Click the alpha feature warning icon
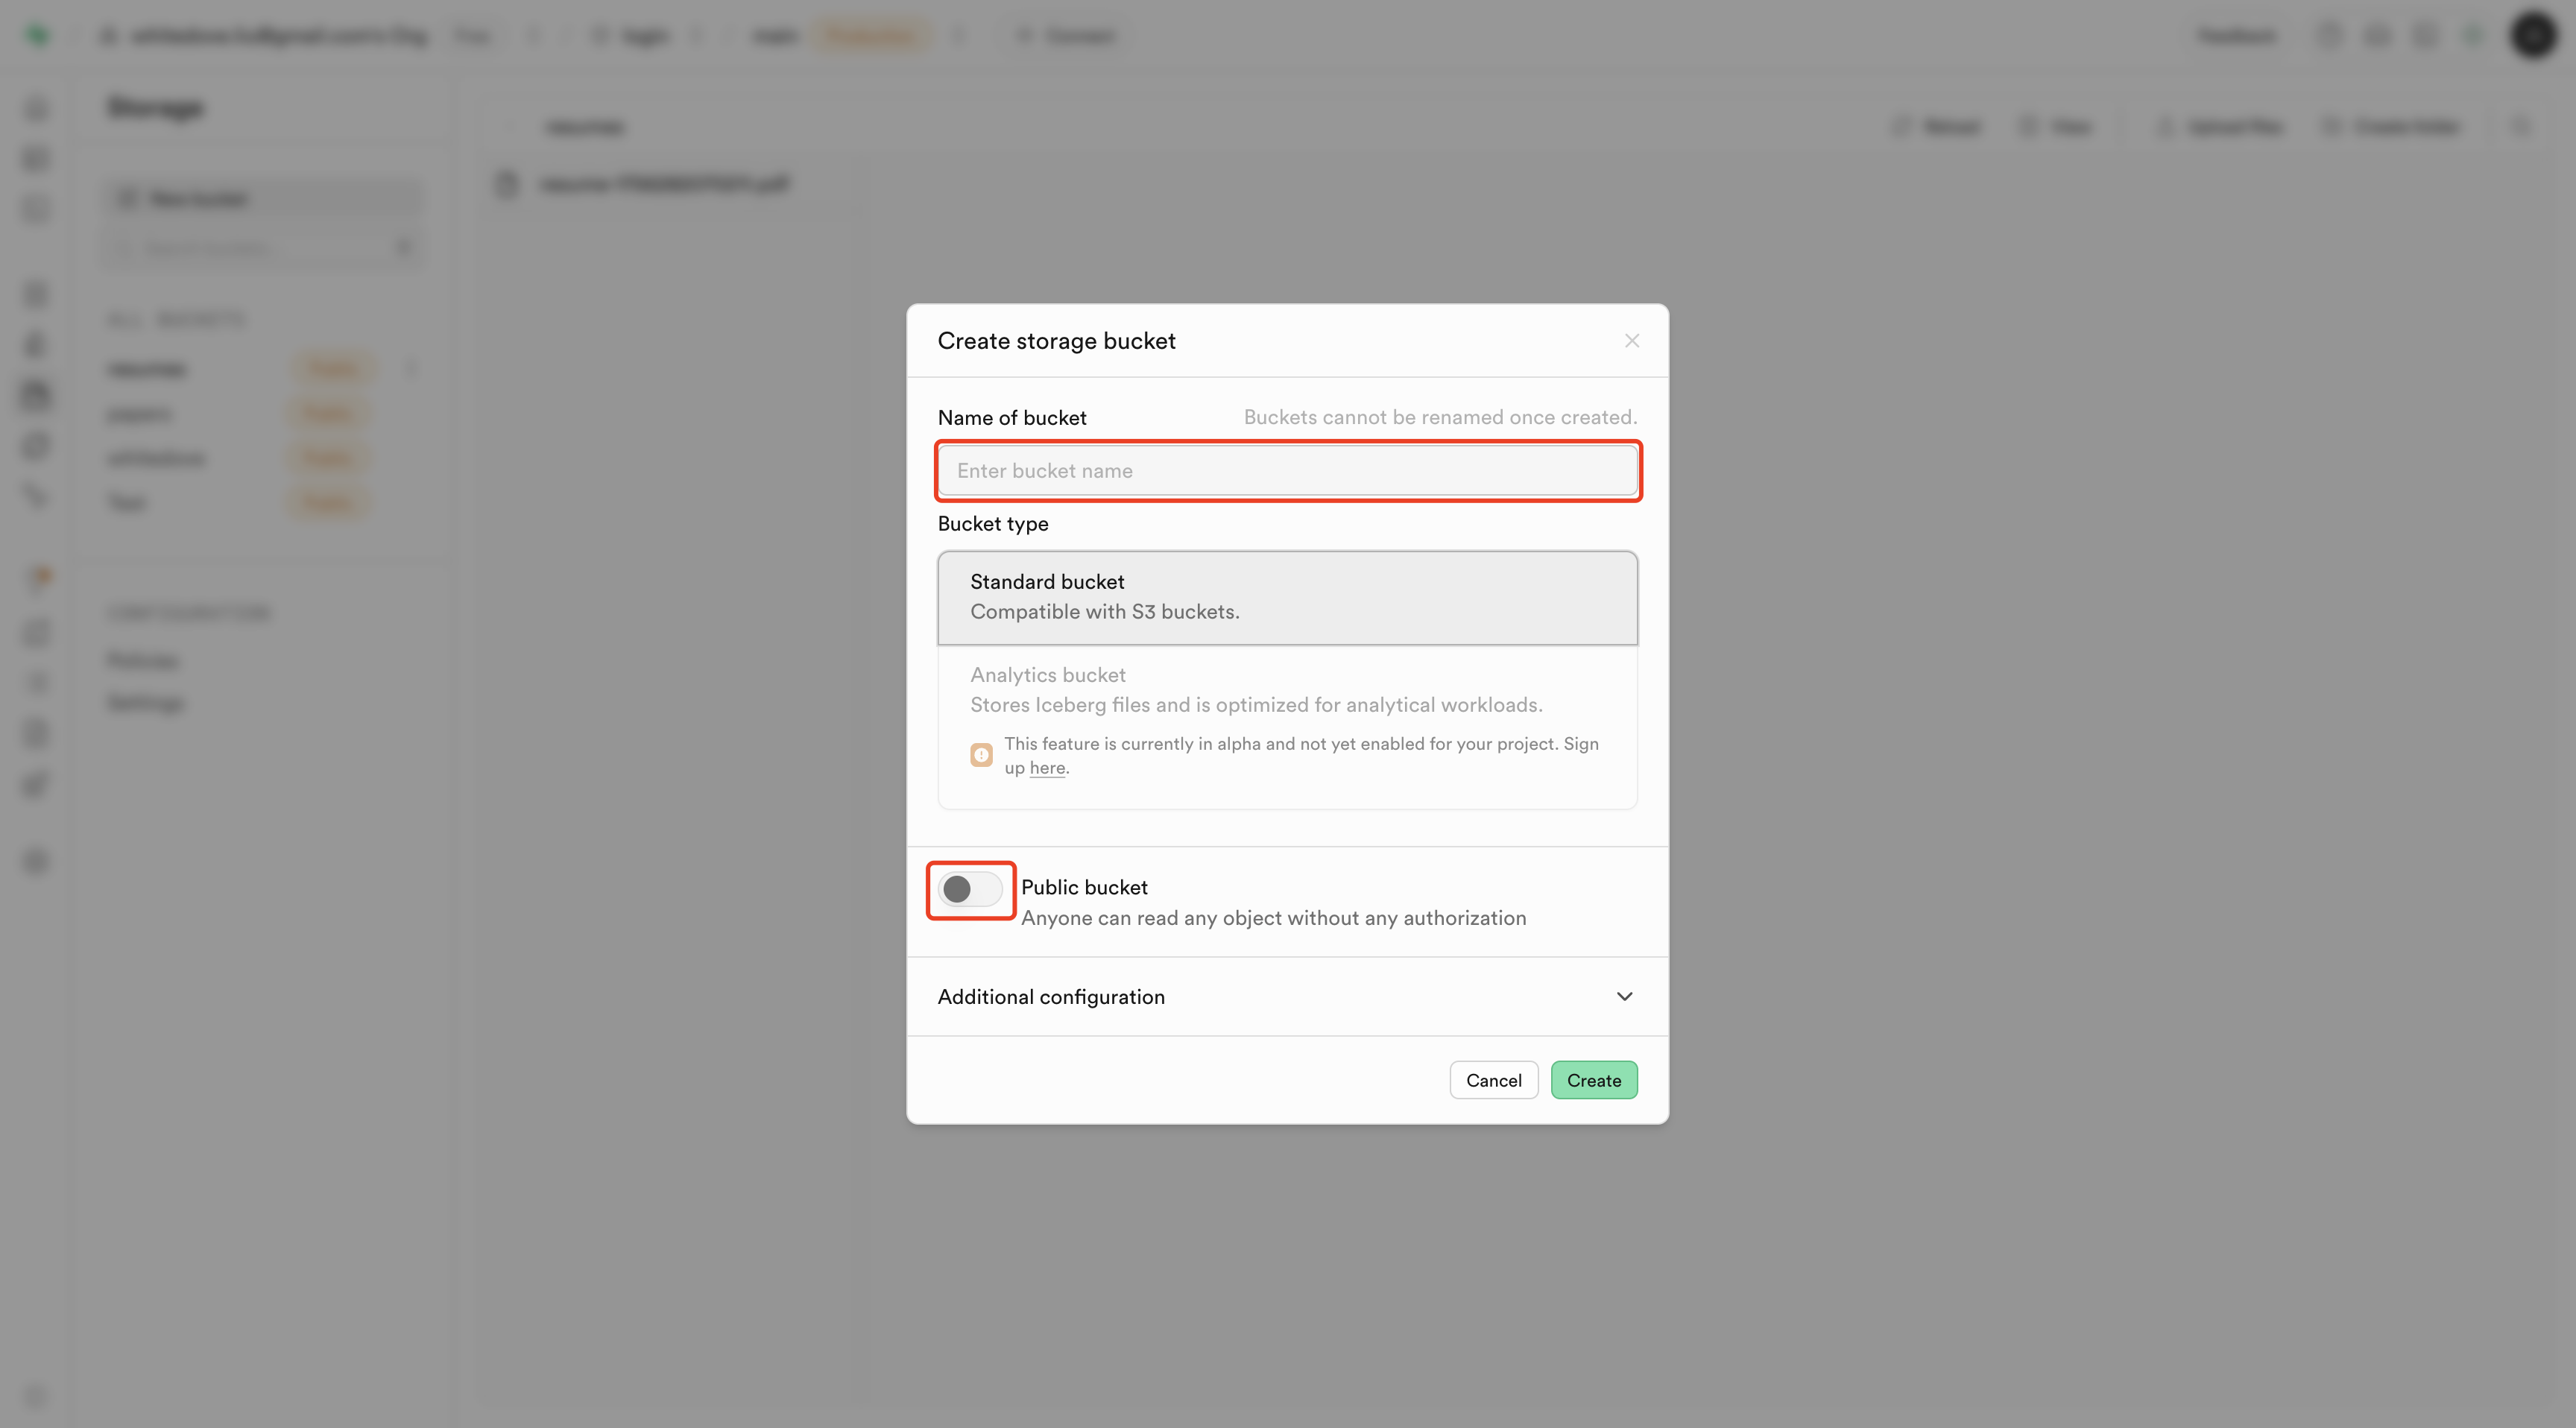Screen dimensions: 2576x1428 (981, 755)
